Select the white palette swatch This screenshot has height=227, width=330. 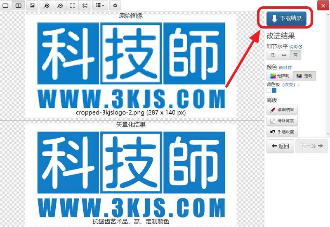pyautogui.click(x=269, y=91)
